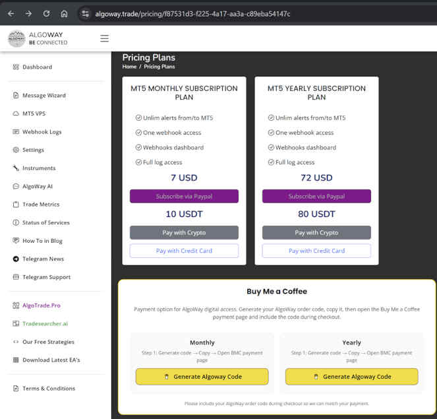
Task: Subscribe via Paypal for monthly 7 USD plan
Action: coord(184,197)
